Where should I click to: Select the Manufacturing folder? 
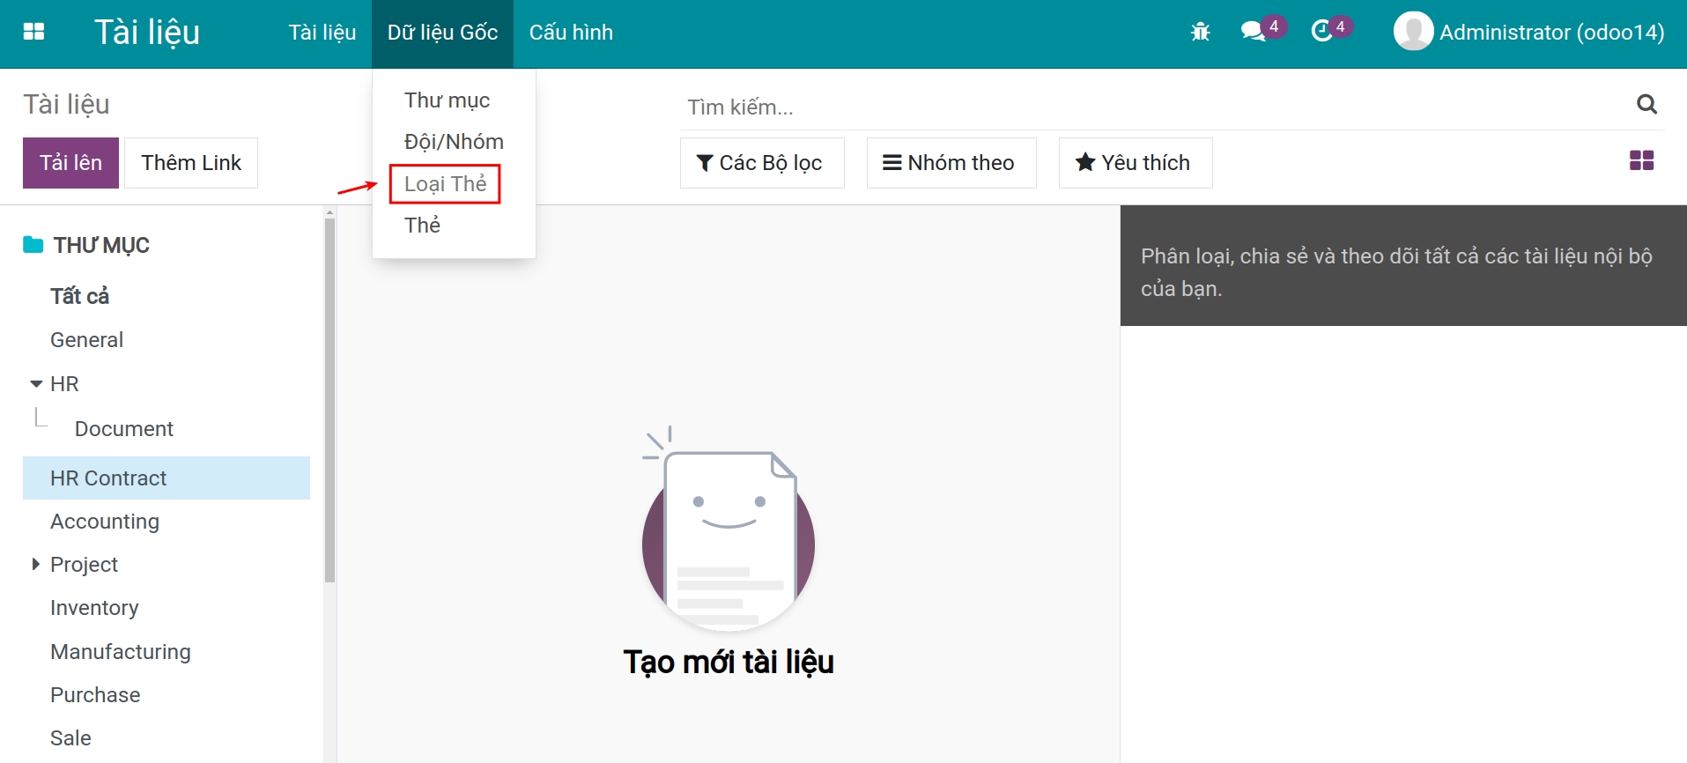(x=121, y=652)
